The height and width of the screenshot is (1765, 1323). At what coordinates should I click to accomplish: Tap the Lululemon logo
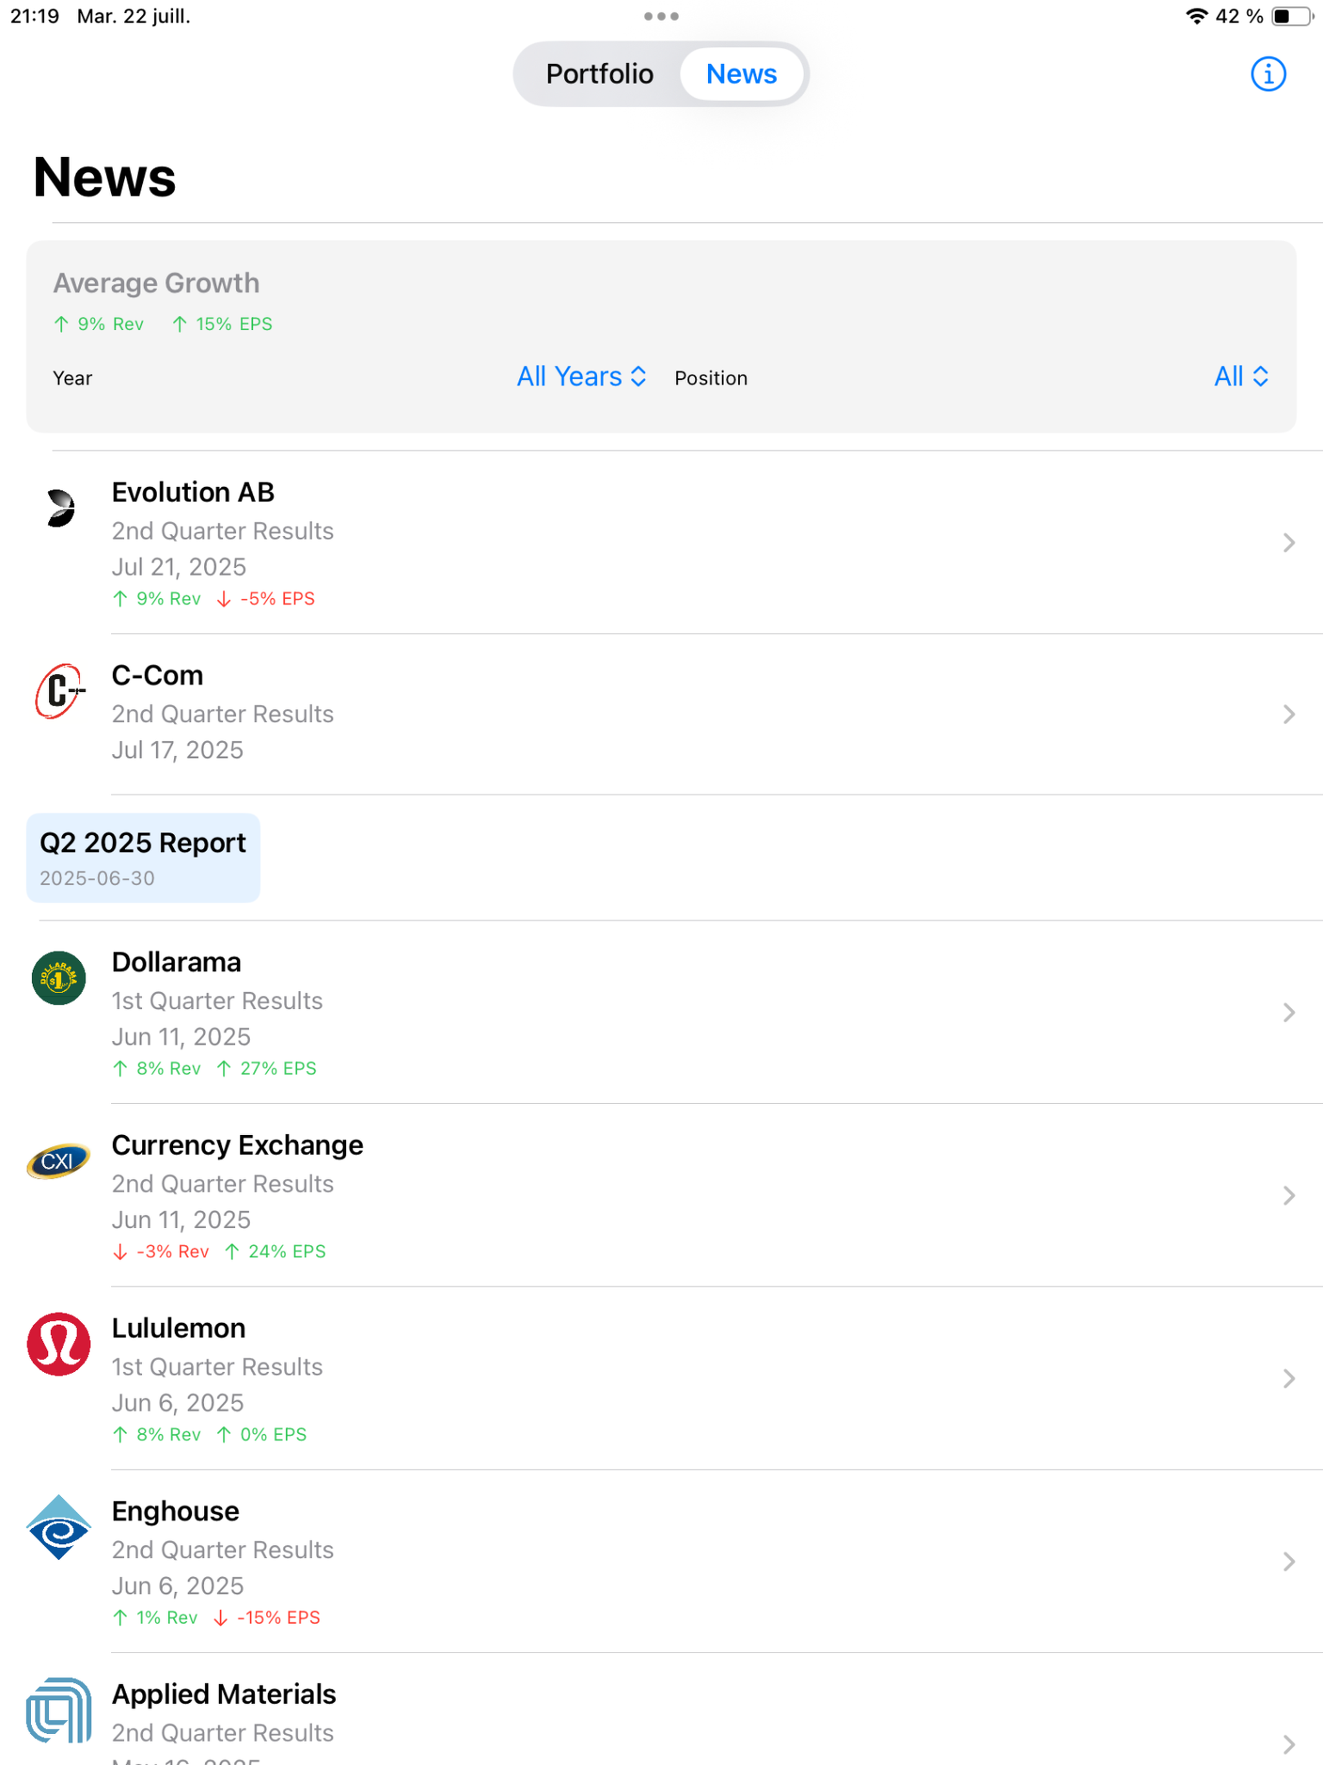pos(58,1344)
